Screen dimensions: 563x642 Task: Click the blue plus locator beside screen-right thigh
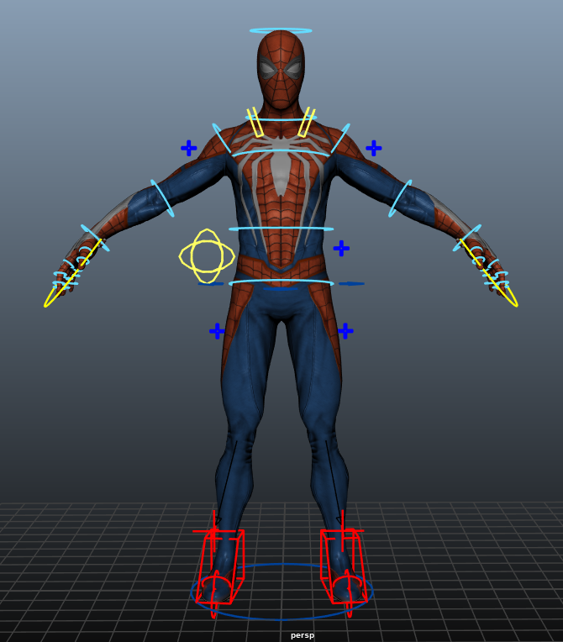[x=345, y=331]
